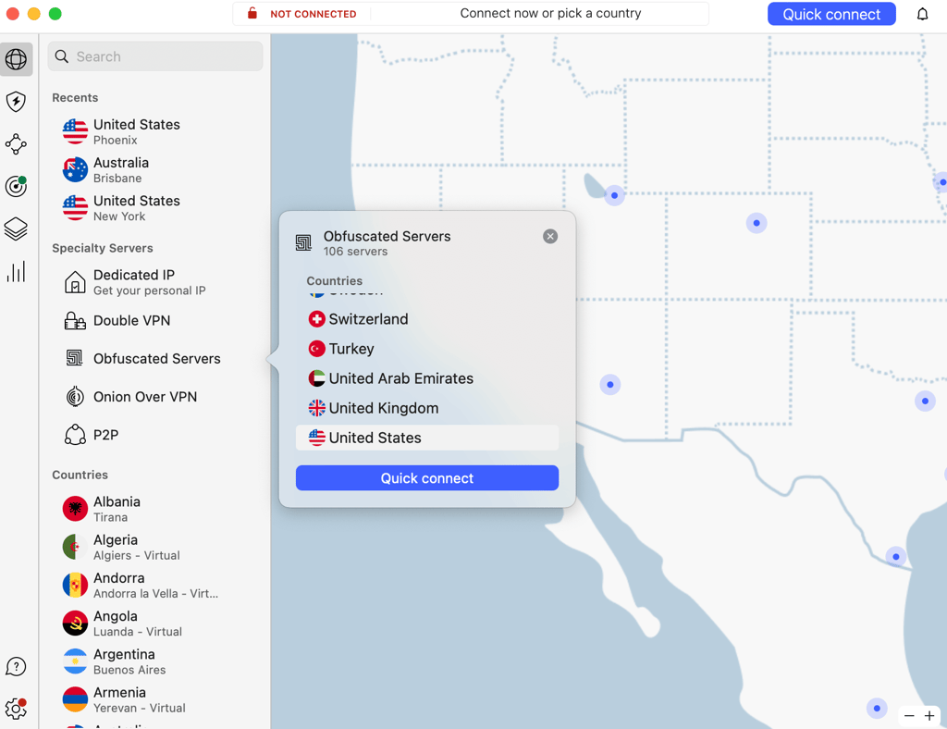Click the search magnifier icon
This screenshot has width=947, height=729.
coord(62,56)
